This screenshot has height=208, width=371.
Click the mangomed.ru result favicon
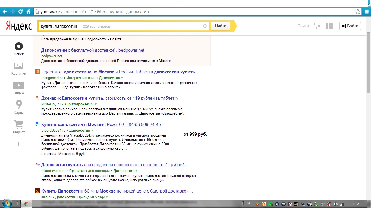(x=37, y=72)
